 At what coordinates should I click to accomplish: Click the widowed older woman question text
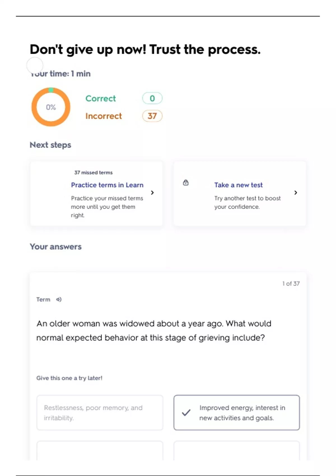[154, 330]
